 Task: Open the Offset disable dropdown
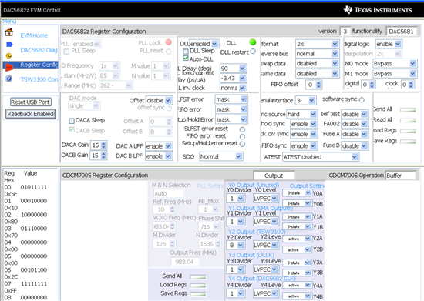pos(159,101)
